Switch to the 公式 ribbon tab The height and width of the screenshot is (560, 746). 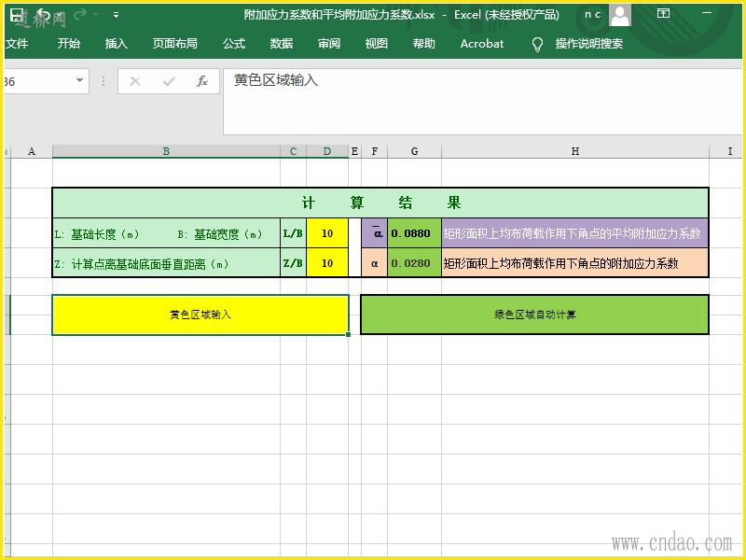(234, 44)
